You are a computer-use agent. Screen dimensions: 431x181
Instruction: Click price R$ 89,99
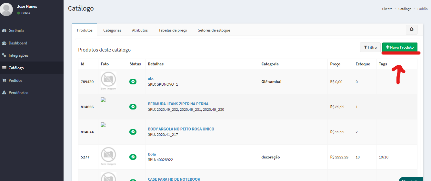337,107
